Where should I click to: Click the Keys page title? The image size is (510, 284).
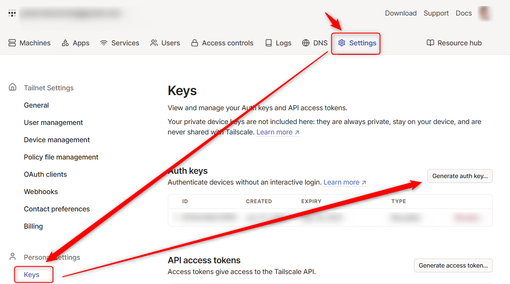182,91
